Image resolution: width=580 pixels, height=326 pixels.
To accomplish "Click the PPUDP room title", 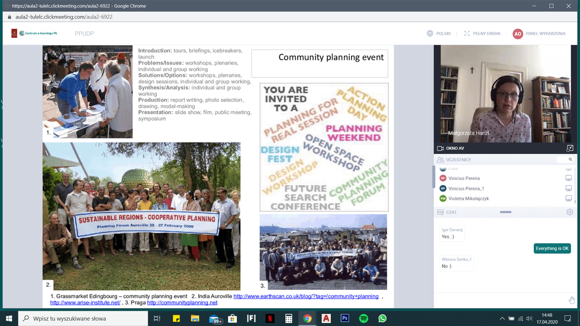I will point(84,34).
